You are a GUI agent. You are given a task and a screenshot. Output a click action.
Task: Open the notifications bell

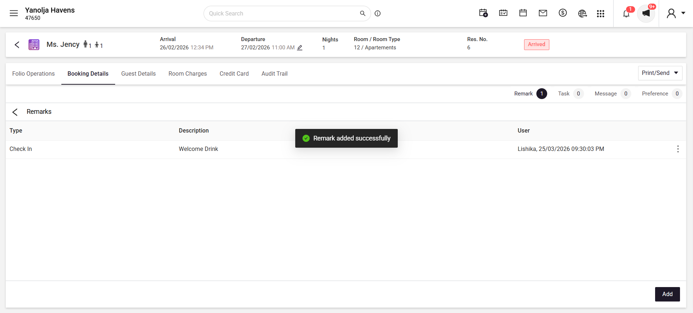point(627,13)
